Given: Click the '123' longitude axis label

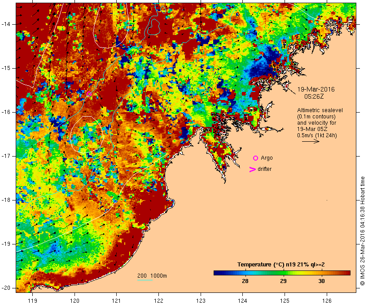Looking at the screenshot, I should [201, 301].
